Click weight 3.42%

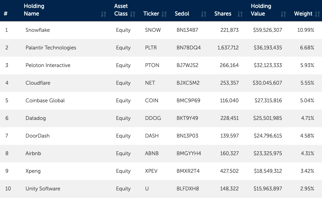pyautogui.click(x=307, y=171)
